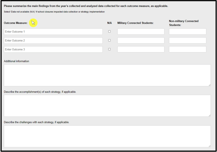Click inside the Additional information text area
Viewport: 217px width, 152px height.
pos(107,75)
